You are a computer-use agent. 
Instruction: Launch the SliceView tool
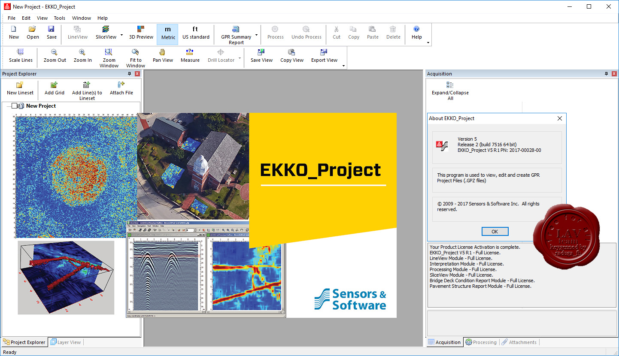click(106, 32)
